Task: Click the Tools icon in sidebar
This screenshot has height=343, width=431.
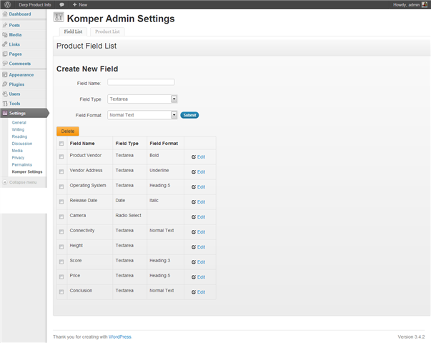Action: 5,104
